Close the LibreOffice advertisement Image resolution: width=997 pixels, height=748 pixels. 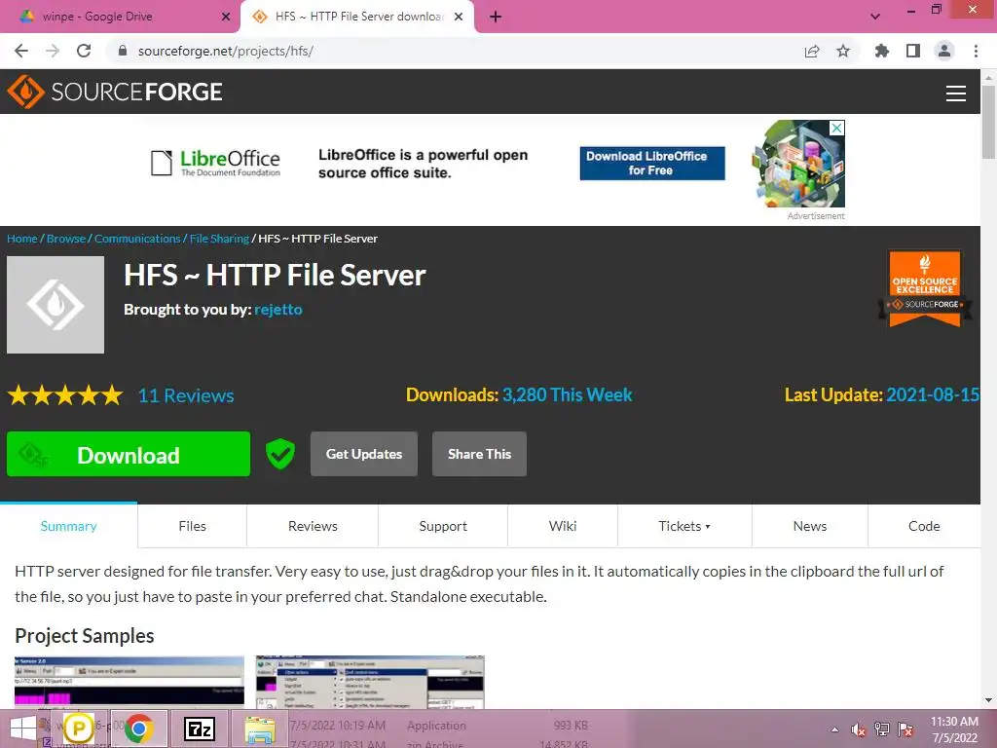coord(837,128)
